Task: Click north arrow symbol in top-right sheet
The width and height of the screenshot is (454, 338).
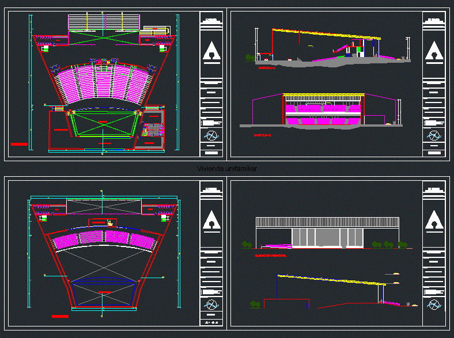Action: [433, 136]
